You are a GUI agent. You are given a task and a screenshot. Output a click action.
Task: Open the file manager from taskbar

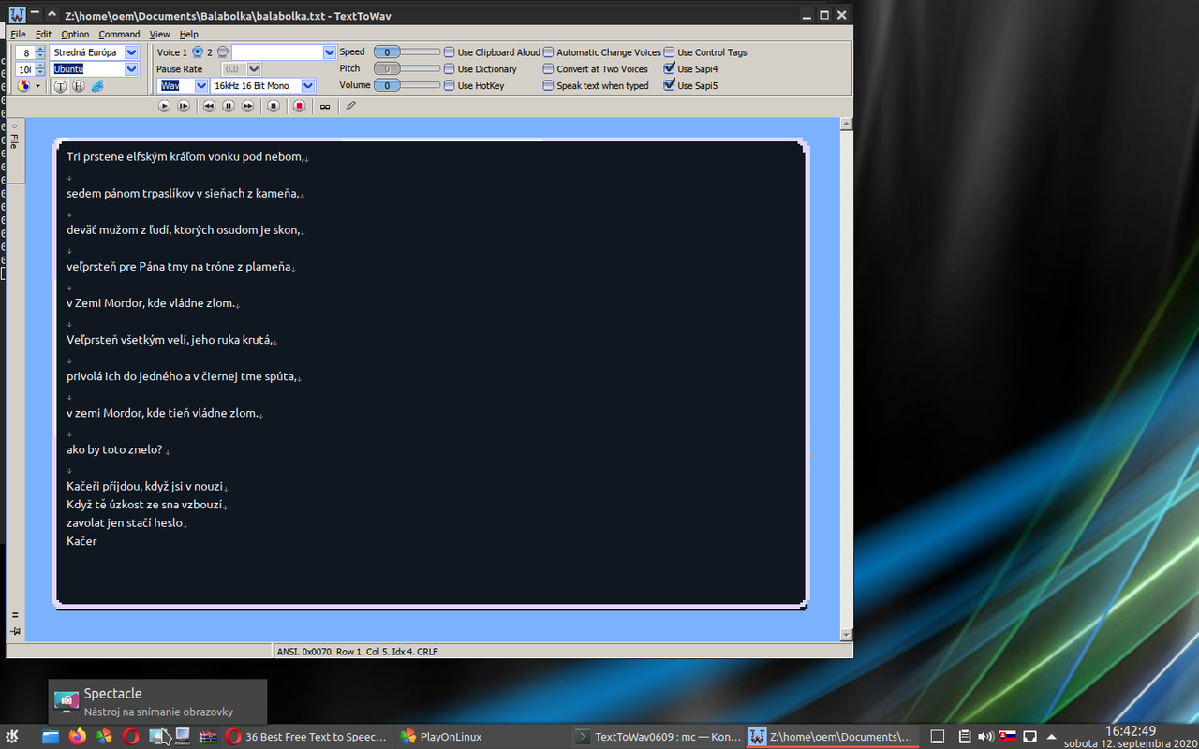pyautogui.click(x=50, y=736)
